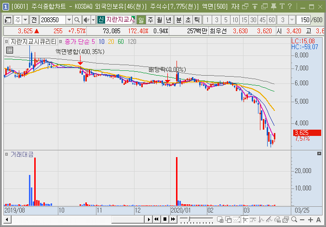The width and height of the screenshot is (326, 227).
Task: Open help question mark icon
Action: coord(290,6)
